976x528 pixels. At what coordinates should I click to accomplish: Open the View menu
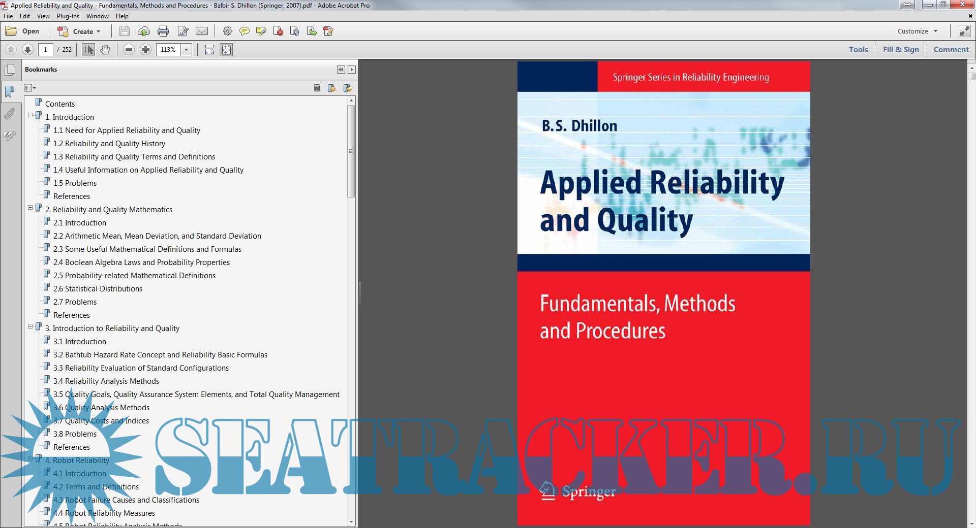(x=43, y=16)
